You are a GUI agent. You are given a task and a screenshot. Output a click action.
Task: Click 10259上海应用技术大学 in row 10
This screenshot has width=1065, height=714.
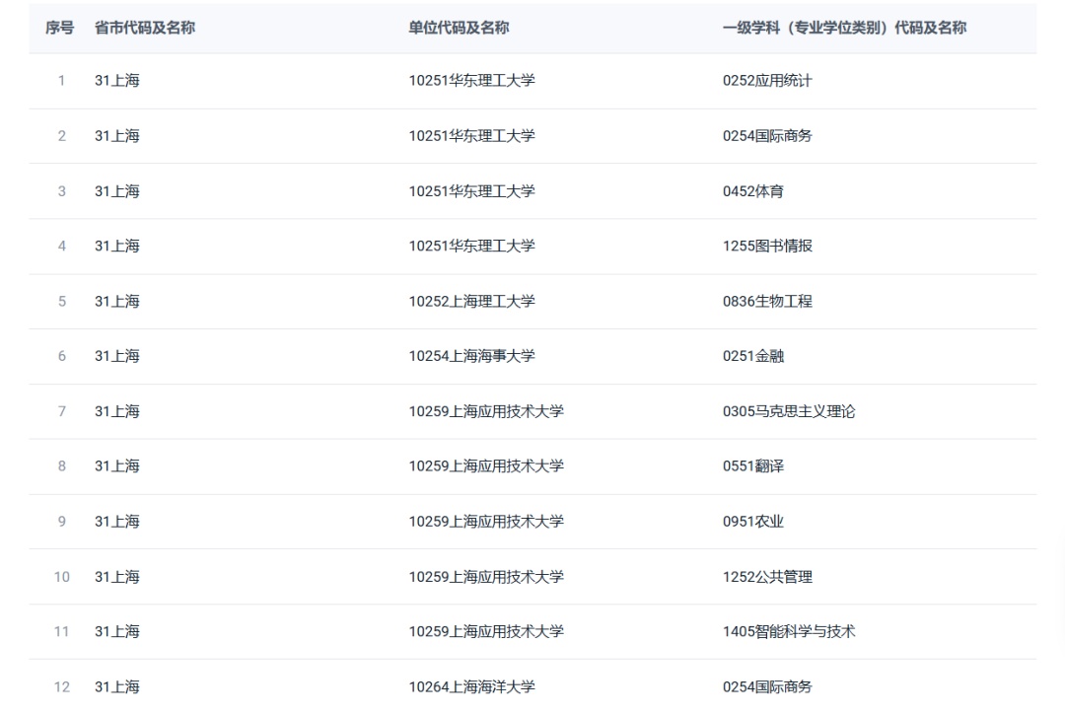pos(486,577)
